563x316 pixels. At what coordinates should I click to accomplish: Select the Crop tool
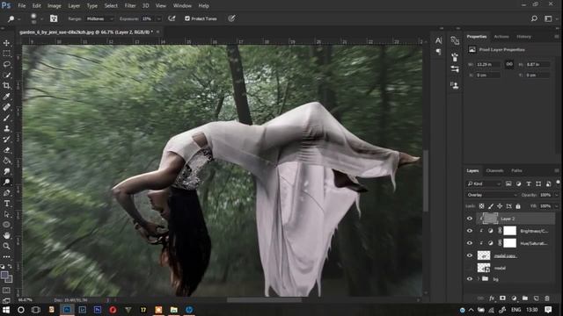click(x=6, y=86)
